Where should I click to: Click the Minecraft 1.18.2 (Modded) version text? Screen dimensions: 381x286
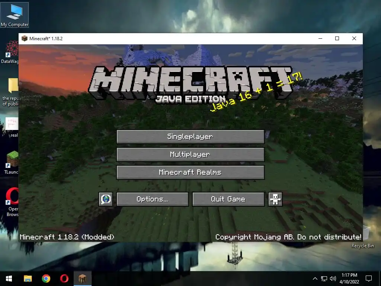[67, 237]
